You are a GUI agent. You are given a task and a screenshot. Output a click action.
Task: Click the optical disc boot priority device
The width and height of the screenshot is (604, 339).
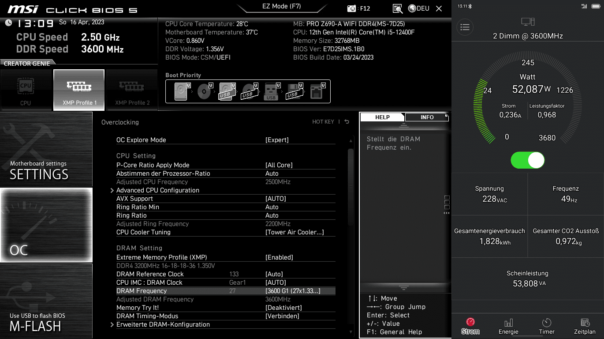pos(204,91)
